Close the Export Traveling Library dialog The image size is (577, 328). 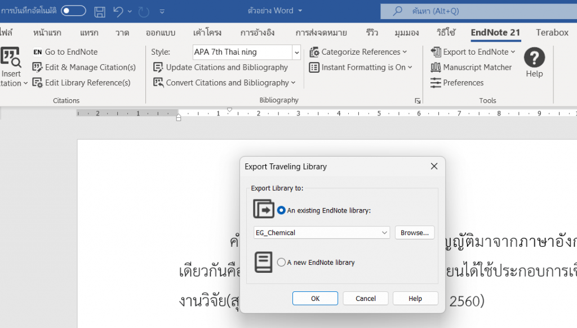pos(434,166)
